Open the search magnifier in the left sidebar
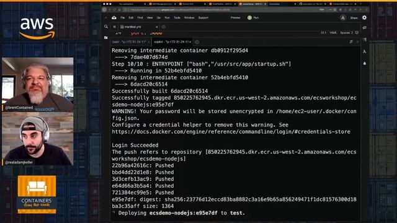The height and width of the screenshot is (223, 397). click(x=106, y=27)
